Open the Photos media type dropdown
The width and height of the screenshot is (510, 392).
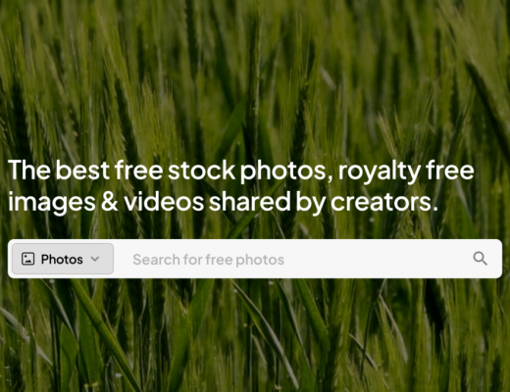(63, 259)
